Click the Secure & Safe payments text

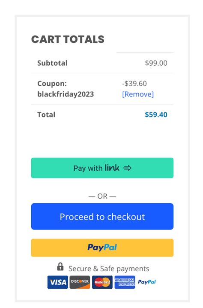tap(109, 269)
